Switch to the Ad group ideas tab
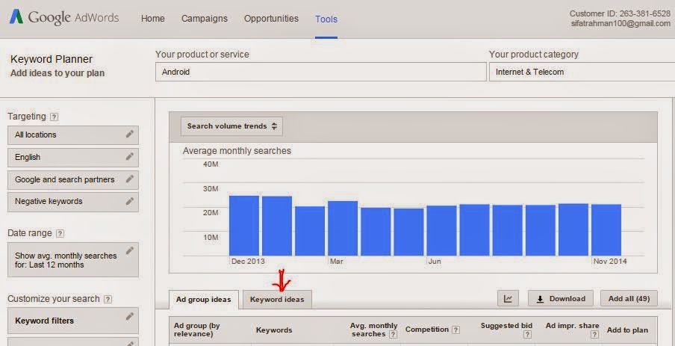 tap(204, 300)
